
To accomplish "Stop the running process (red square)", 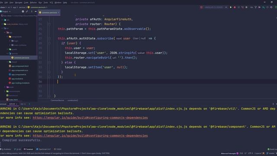I will point(235,7).
